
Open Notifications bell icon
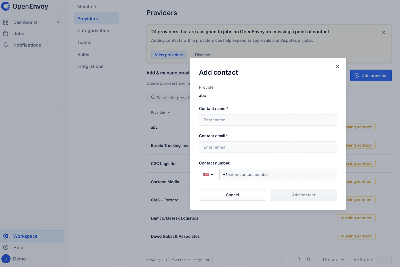(6, 45)
